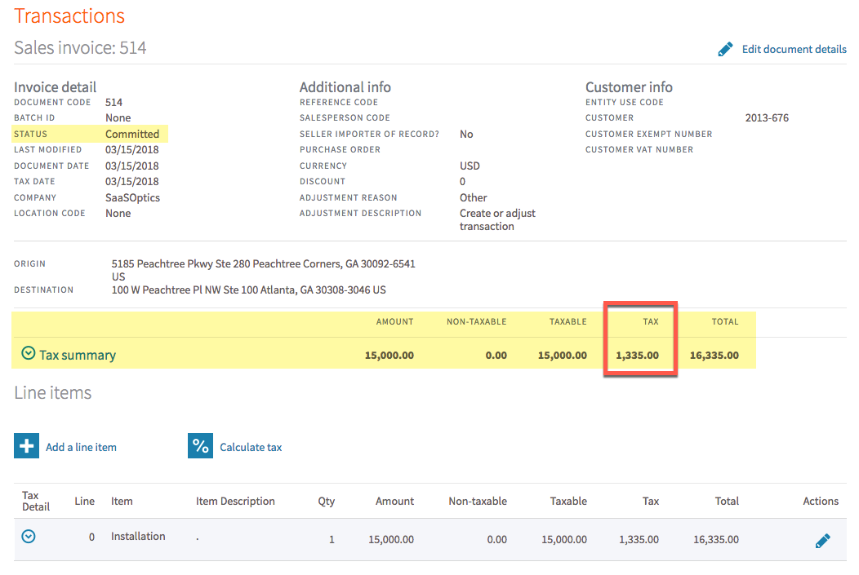
Task: Click the summary tax amount 1,335.00
Action: pos(637,355)
